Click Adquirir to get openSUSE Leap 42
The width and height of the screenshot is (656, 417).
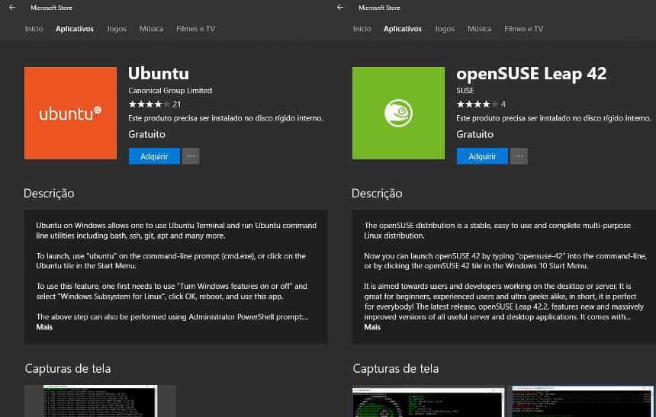(x=482, y=156)
